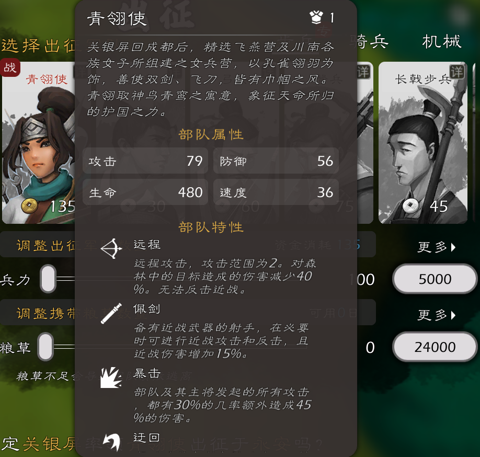Click the 粮草 provisions slider handle
Screen dimensions: 480x457
pos(45,347)
